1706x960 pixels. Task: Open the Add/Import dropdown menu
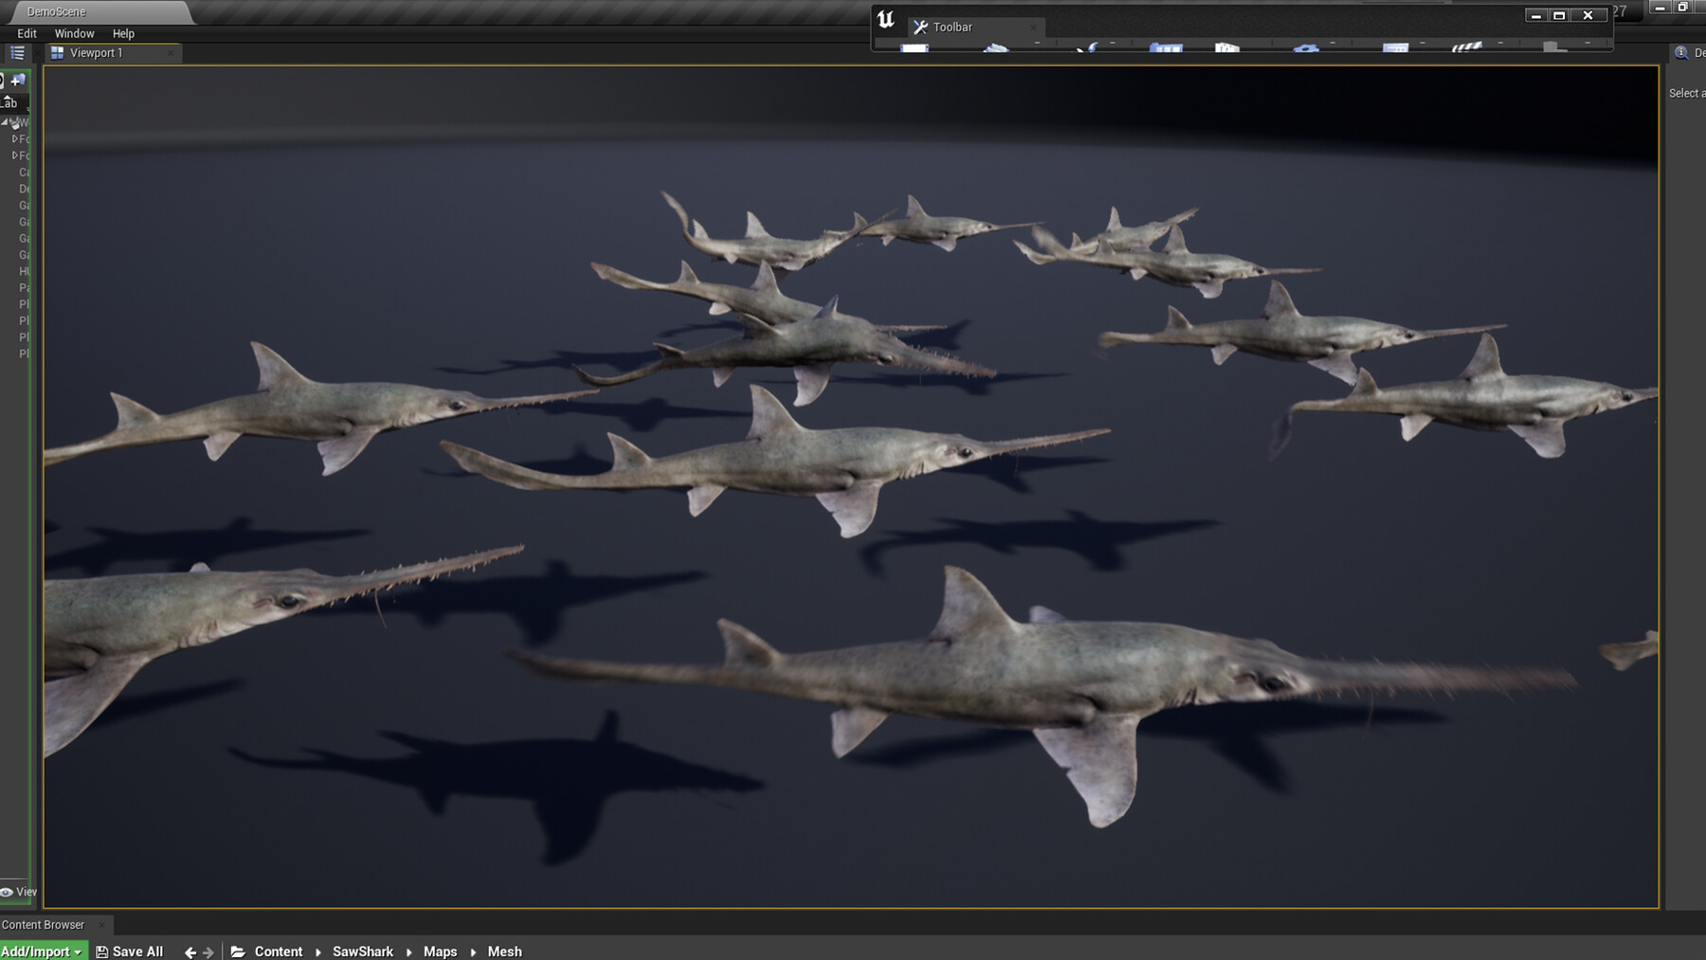(x=42, y=951)
